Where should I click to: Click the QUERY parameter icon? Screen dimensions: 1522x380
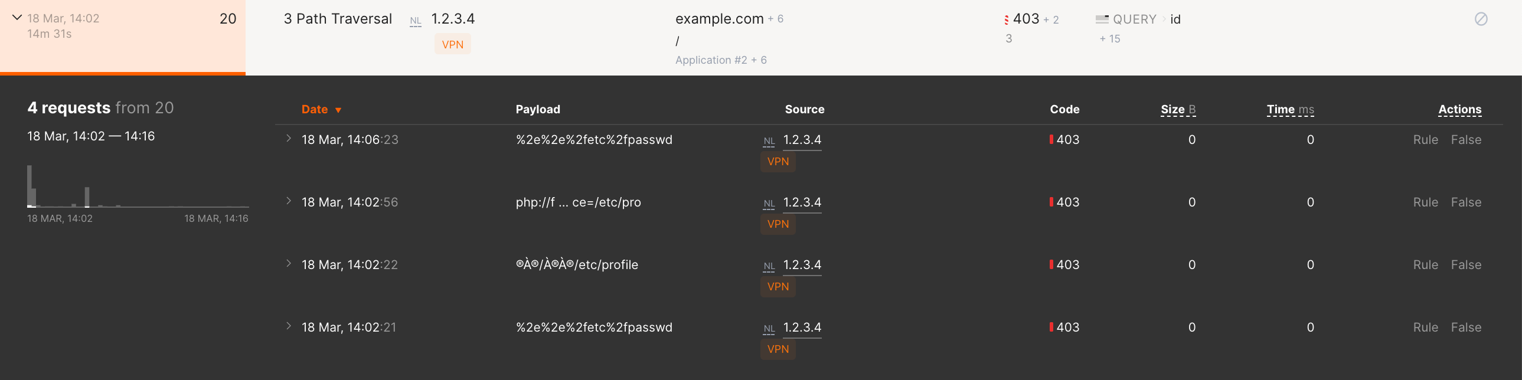coord(1102,19)
